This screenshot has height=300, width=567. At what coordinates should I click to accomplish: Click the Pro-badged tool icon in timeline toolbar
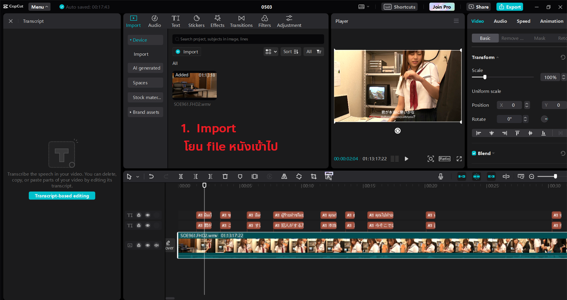[x=329, y=176]
